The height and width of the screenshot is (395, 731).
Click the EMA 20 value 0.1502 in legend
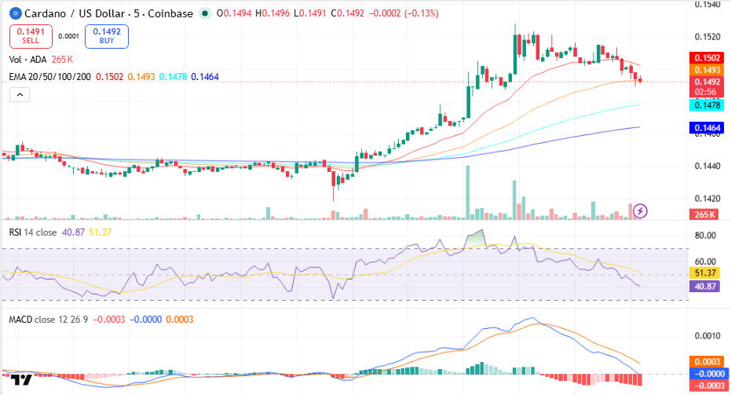click(x=110, y=76)
